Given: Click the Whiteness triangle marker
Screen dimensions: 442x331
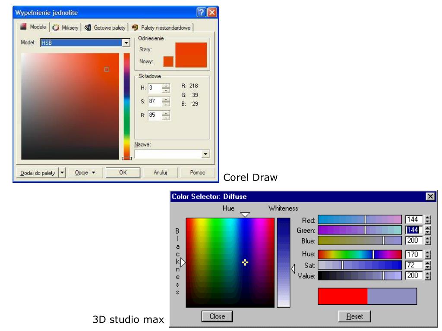Looking at the screenshot, I should [x=293, y=269].
